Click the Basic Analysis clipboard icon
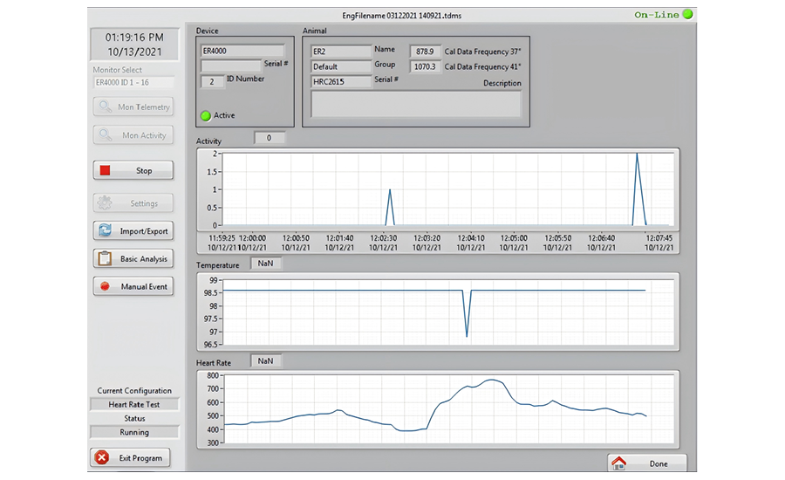785x480 pixels. pyautogui.click(x=105, y=258)
